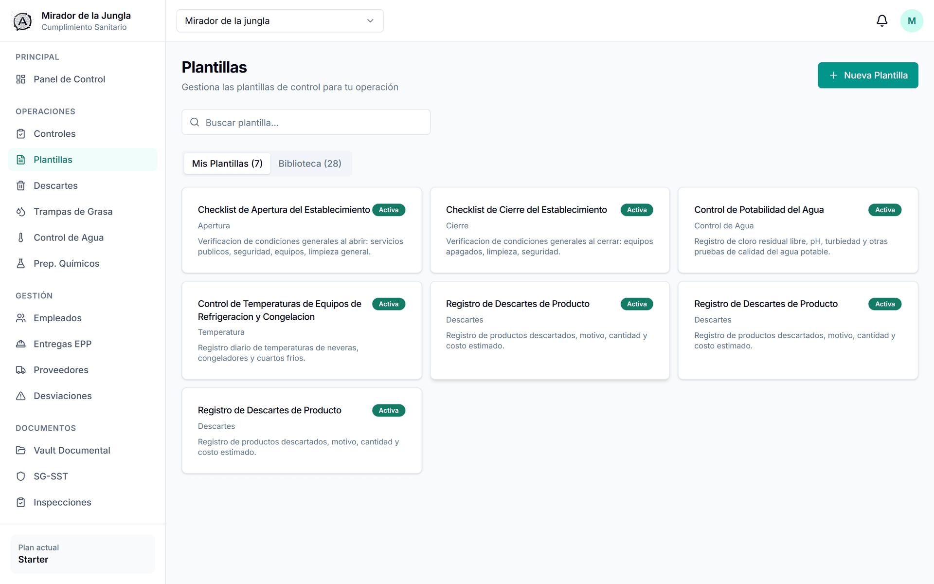This screenshot has width=934, height=584.
Task: Open the user avatar M menu
Action: point(912,21)
